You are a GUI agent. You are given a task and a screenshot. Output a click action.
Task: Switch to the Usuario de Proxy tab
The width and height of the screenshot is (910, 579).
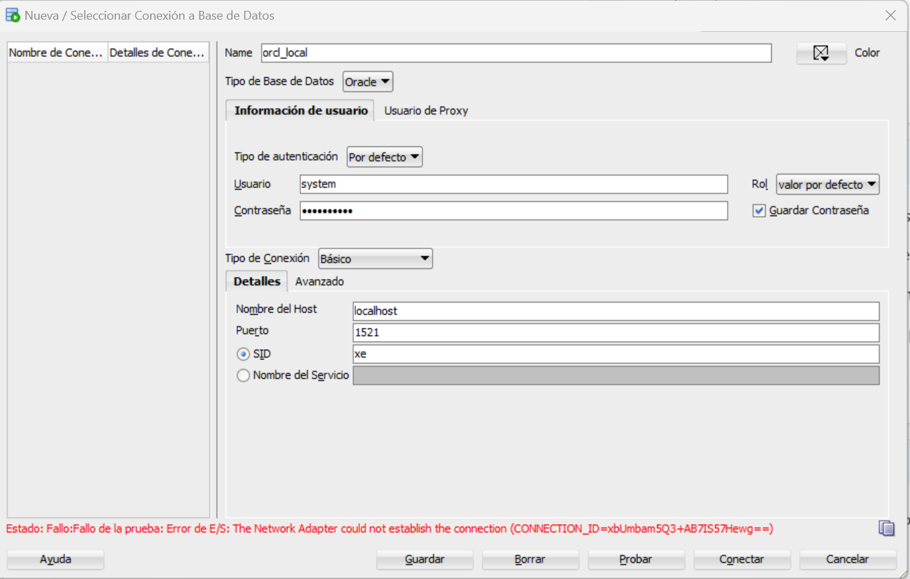[426, 111]
